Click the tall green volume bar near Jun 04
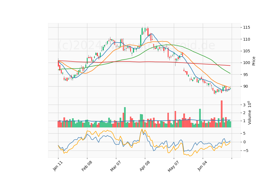The height and width of the screenshot is (192, 267). tap(200, 118)
